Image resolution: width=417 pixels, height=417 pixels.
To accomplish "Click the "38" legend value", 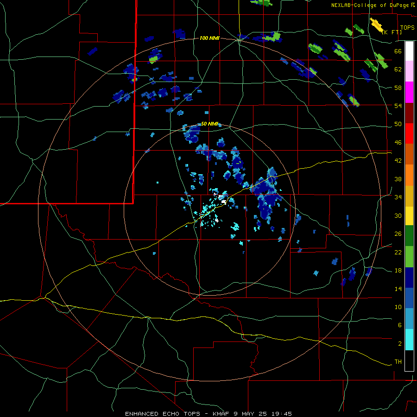I will (398, 179).
